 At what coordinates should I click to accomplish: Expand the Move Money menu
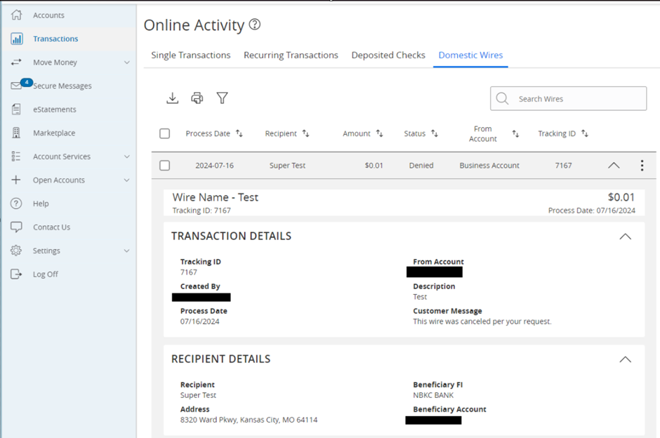(55, 62)
